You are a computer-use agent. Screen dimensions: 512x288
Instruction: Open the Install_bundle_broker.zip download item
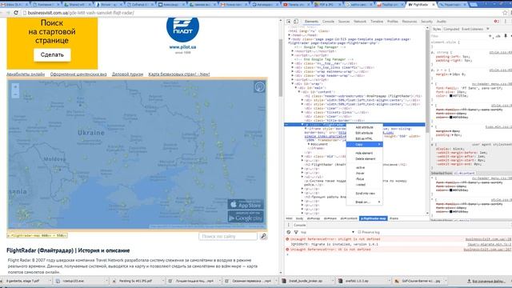(x=306, y=281)
